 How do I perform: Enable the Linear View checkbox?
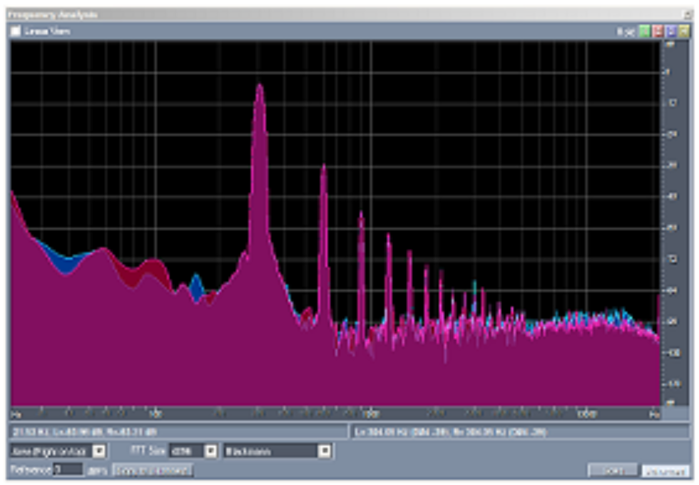coord(16,31)
